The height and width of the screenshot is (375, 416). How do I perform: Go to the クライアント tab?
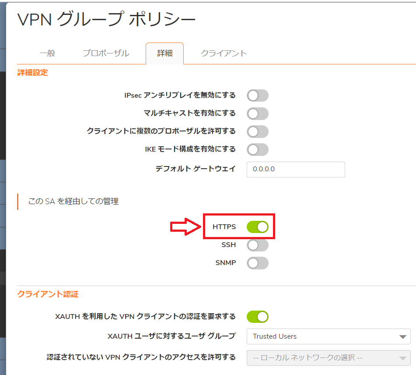point(224,53)
